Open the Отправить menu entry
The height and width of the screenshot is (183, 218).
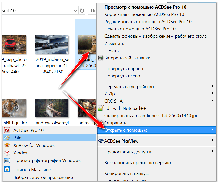(115, 123)
